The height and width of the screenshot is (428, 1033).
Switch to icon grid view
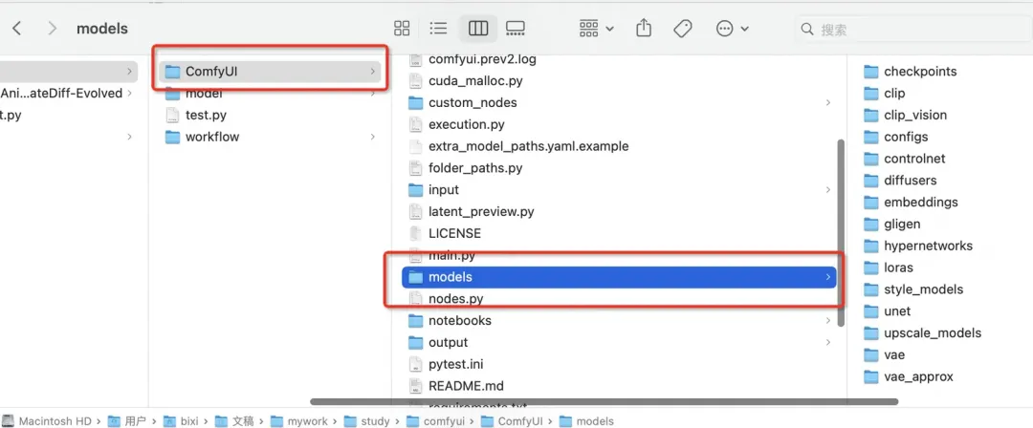coord(403,29)
